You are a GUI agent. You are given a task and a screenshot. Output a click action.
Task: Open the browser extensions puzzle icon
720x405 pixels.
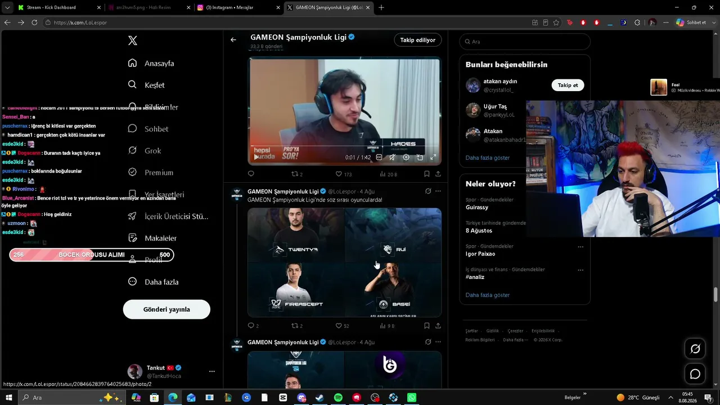(x=637, y=22)
